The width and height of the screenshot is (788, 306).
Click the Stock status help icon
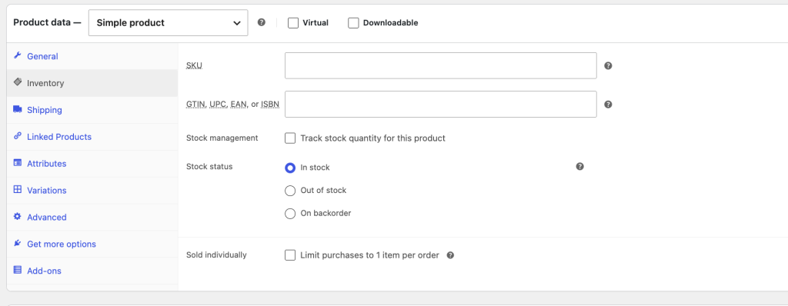(580, 166)
